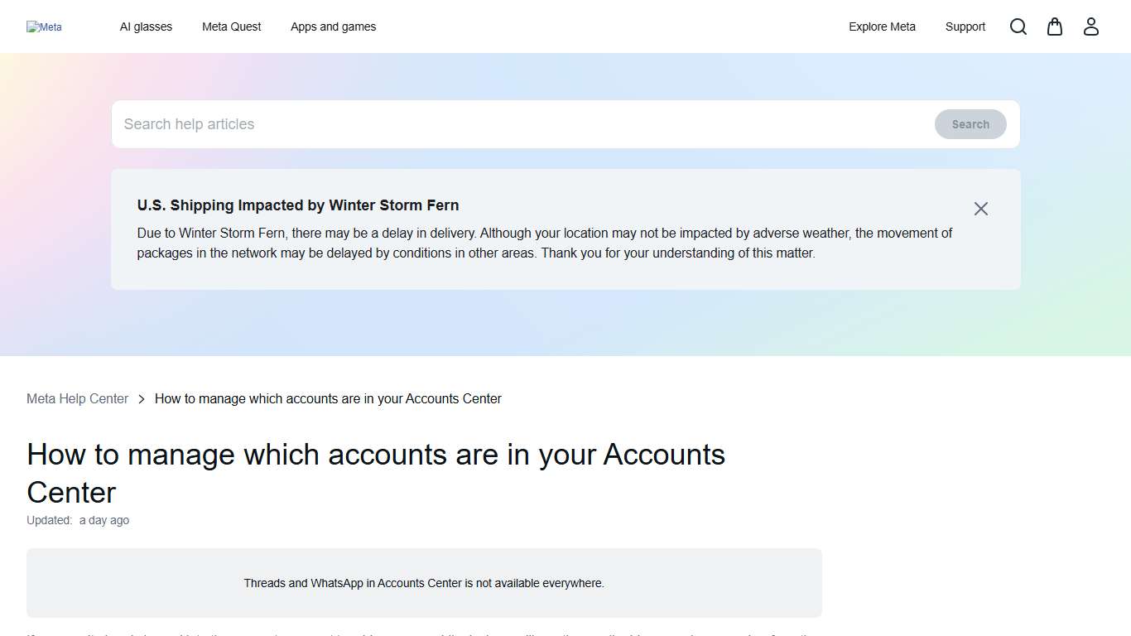Open the Support menu
The width and height of the screenshot is (1131, 636).
(965, 26)
